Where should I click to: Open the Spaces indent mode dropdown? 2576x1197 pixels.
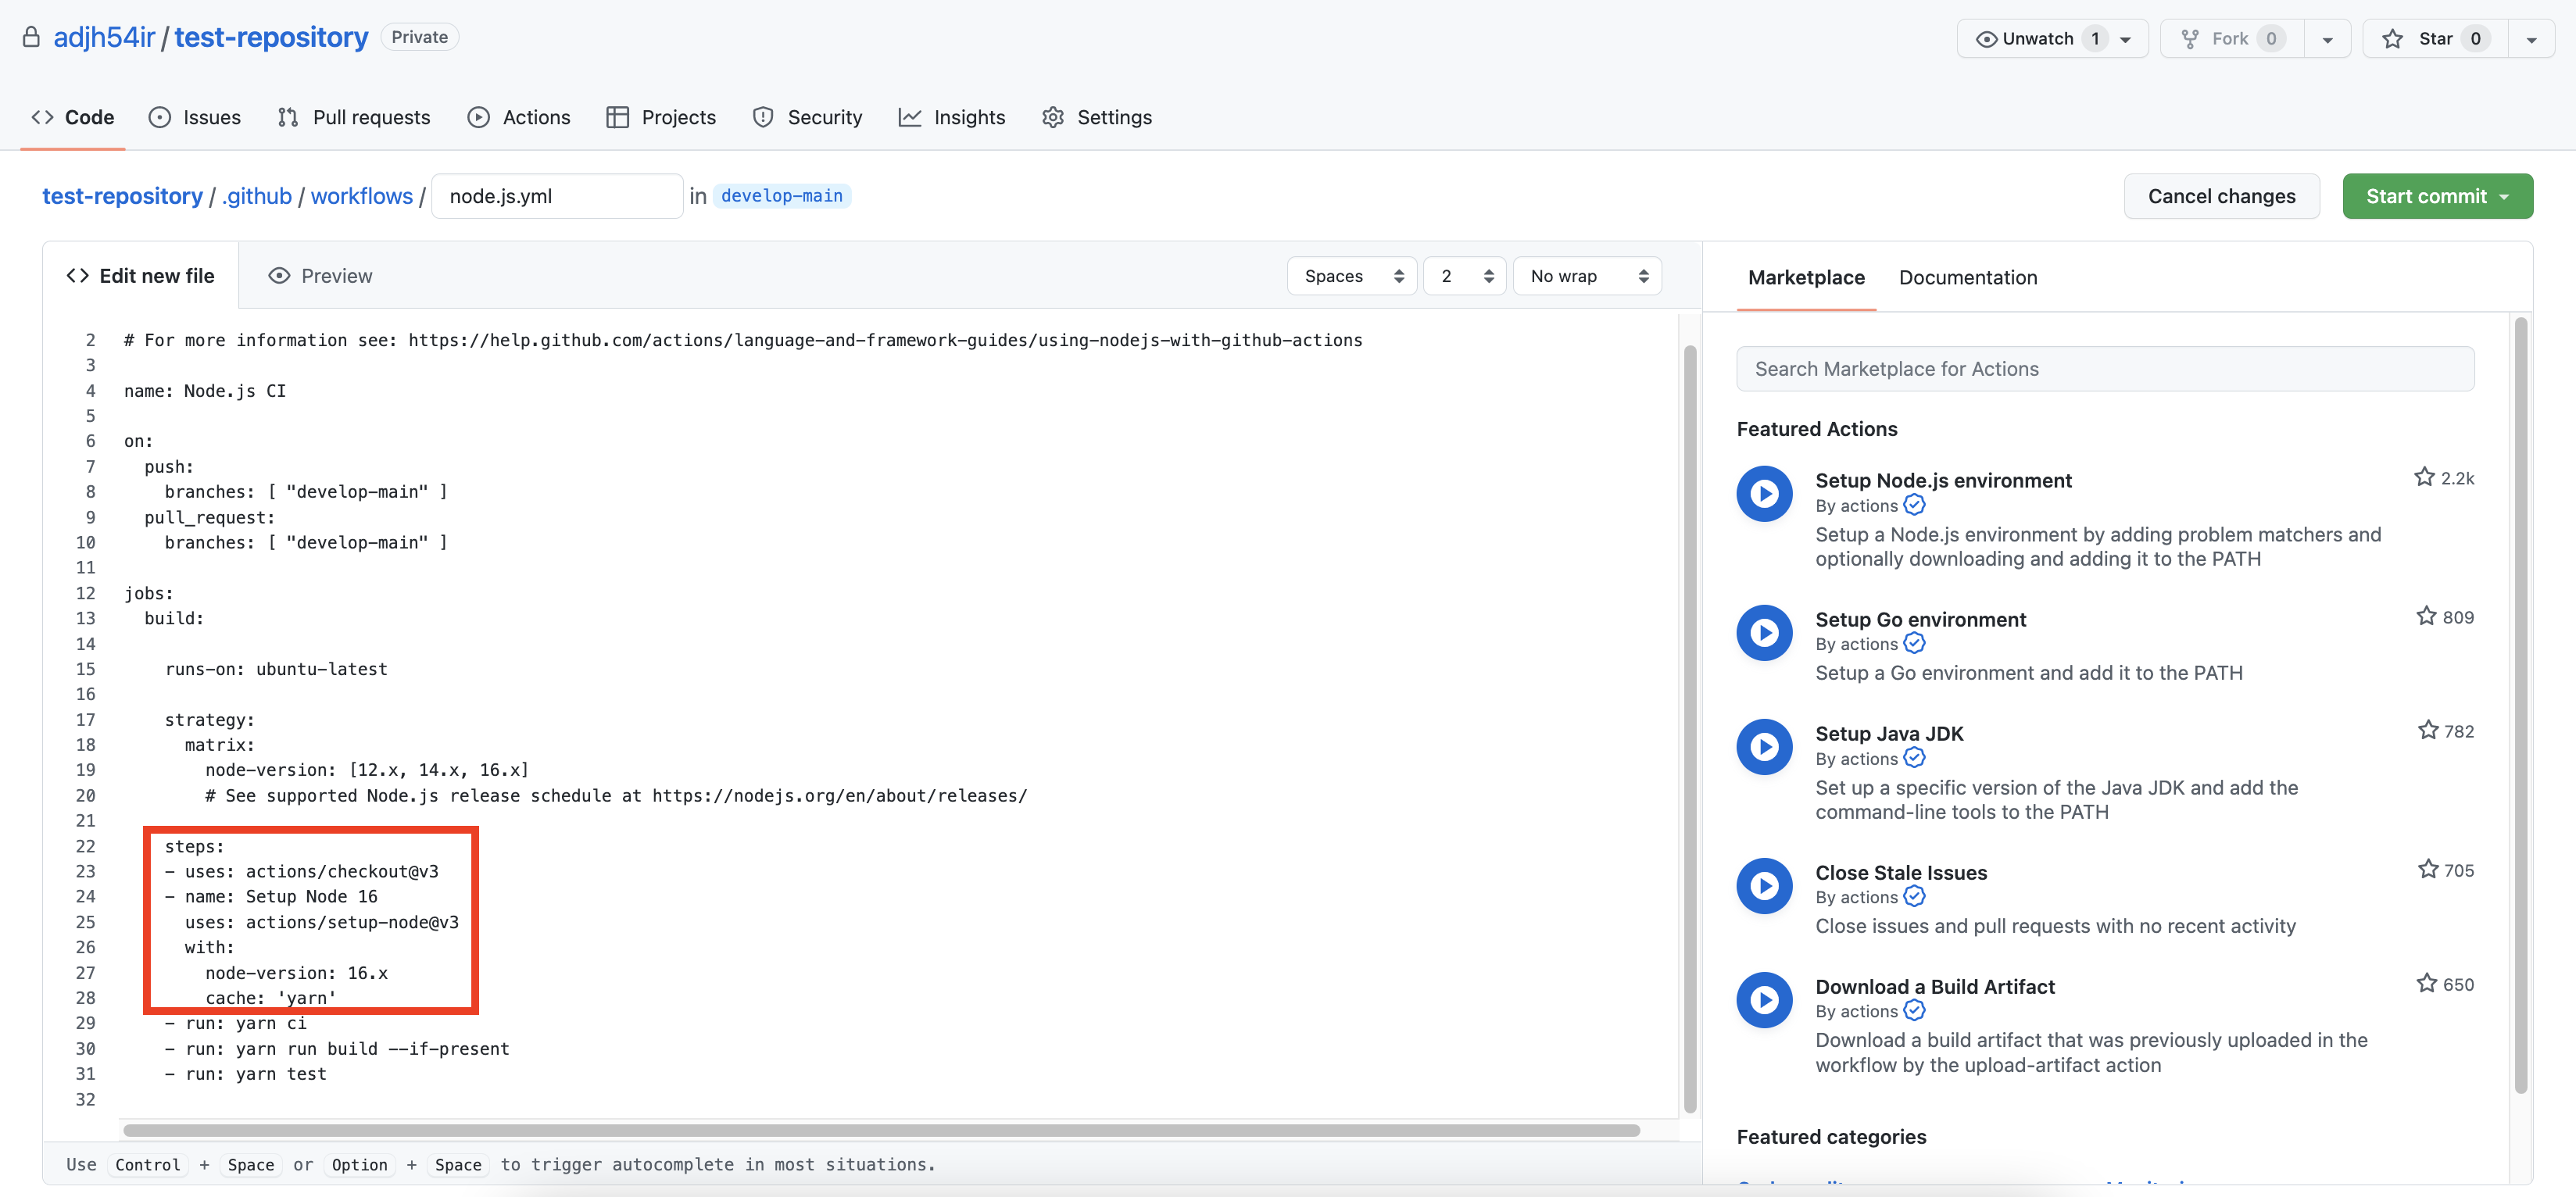pyautogui.click(x=1351, y=276)
